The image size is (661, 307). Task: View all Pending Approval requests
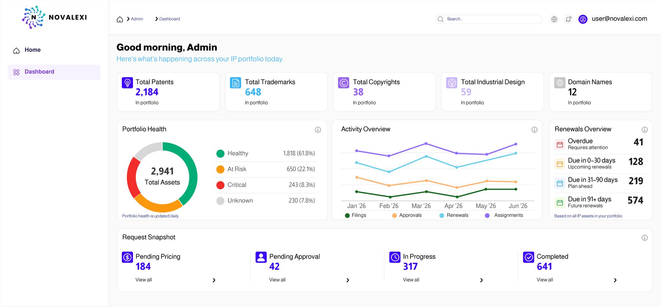[277, 280]
